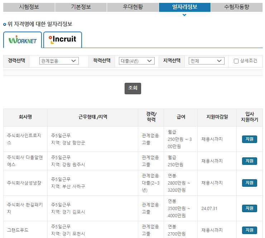Select the 일자리정보 tab
265x238 pixels.
(184, 7)
